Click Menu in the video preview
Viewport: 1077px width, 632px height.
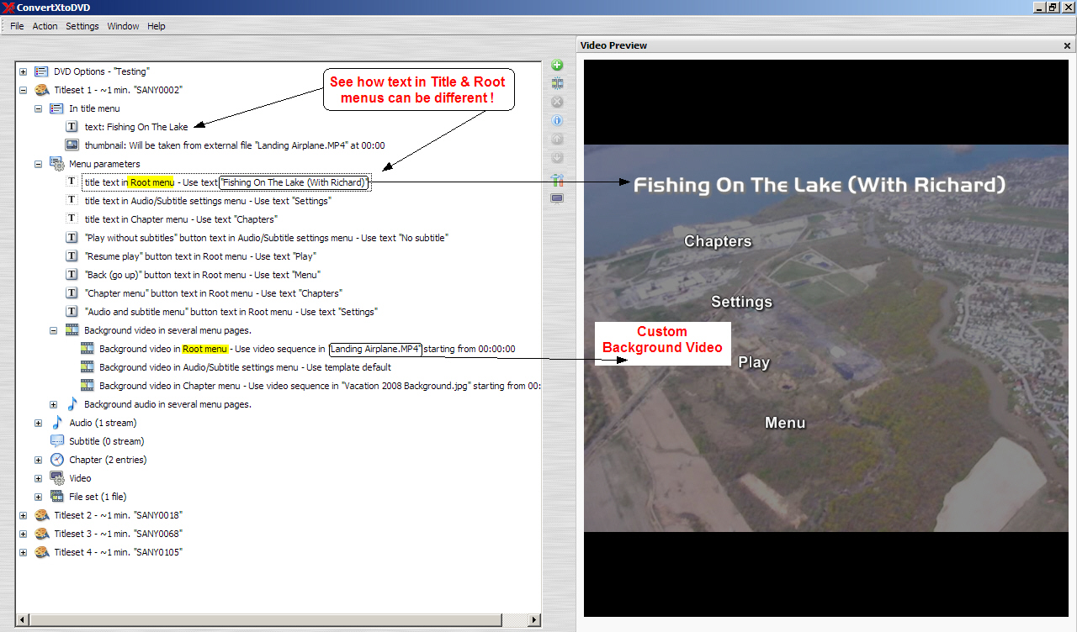[785, 423]
